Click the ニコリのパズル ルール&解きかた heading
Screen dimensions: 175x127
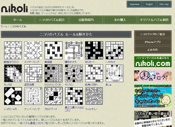(x=66, y=34)
